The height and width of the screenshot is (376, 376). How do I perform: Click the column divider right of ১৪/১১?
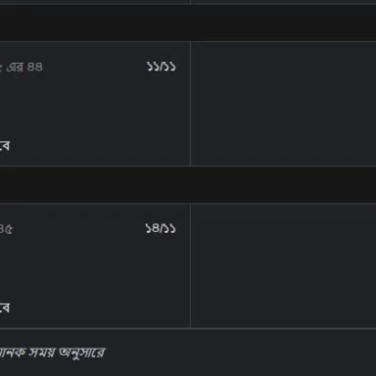click(191, 266)
